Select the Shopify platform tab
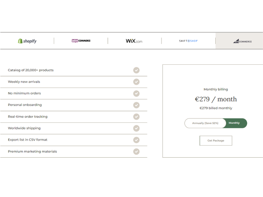 coord(27,41)
